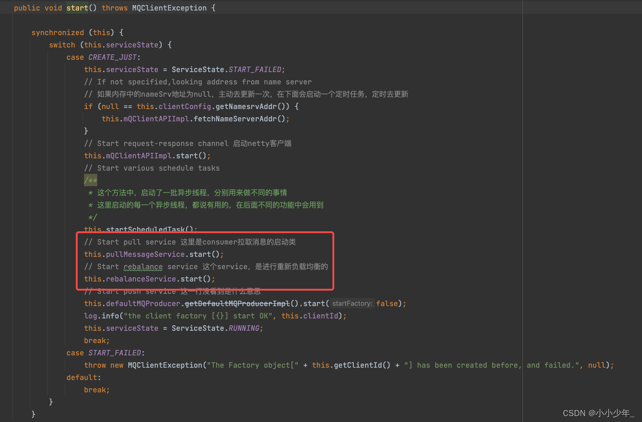Click the default: label

[84, 377]
